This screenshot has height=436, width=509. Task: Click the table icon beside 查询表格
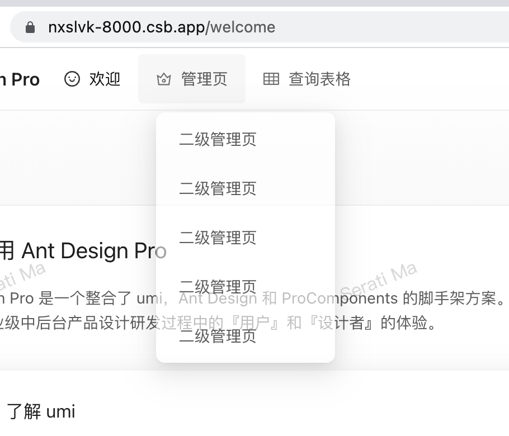pos(271,79)
